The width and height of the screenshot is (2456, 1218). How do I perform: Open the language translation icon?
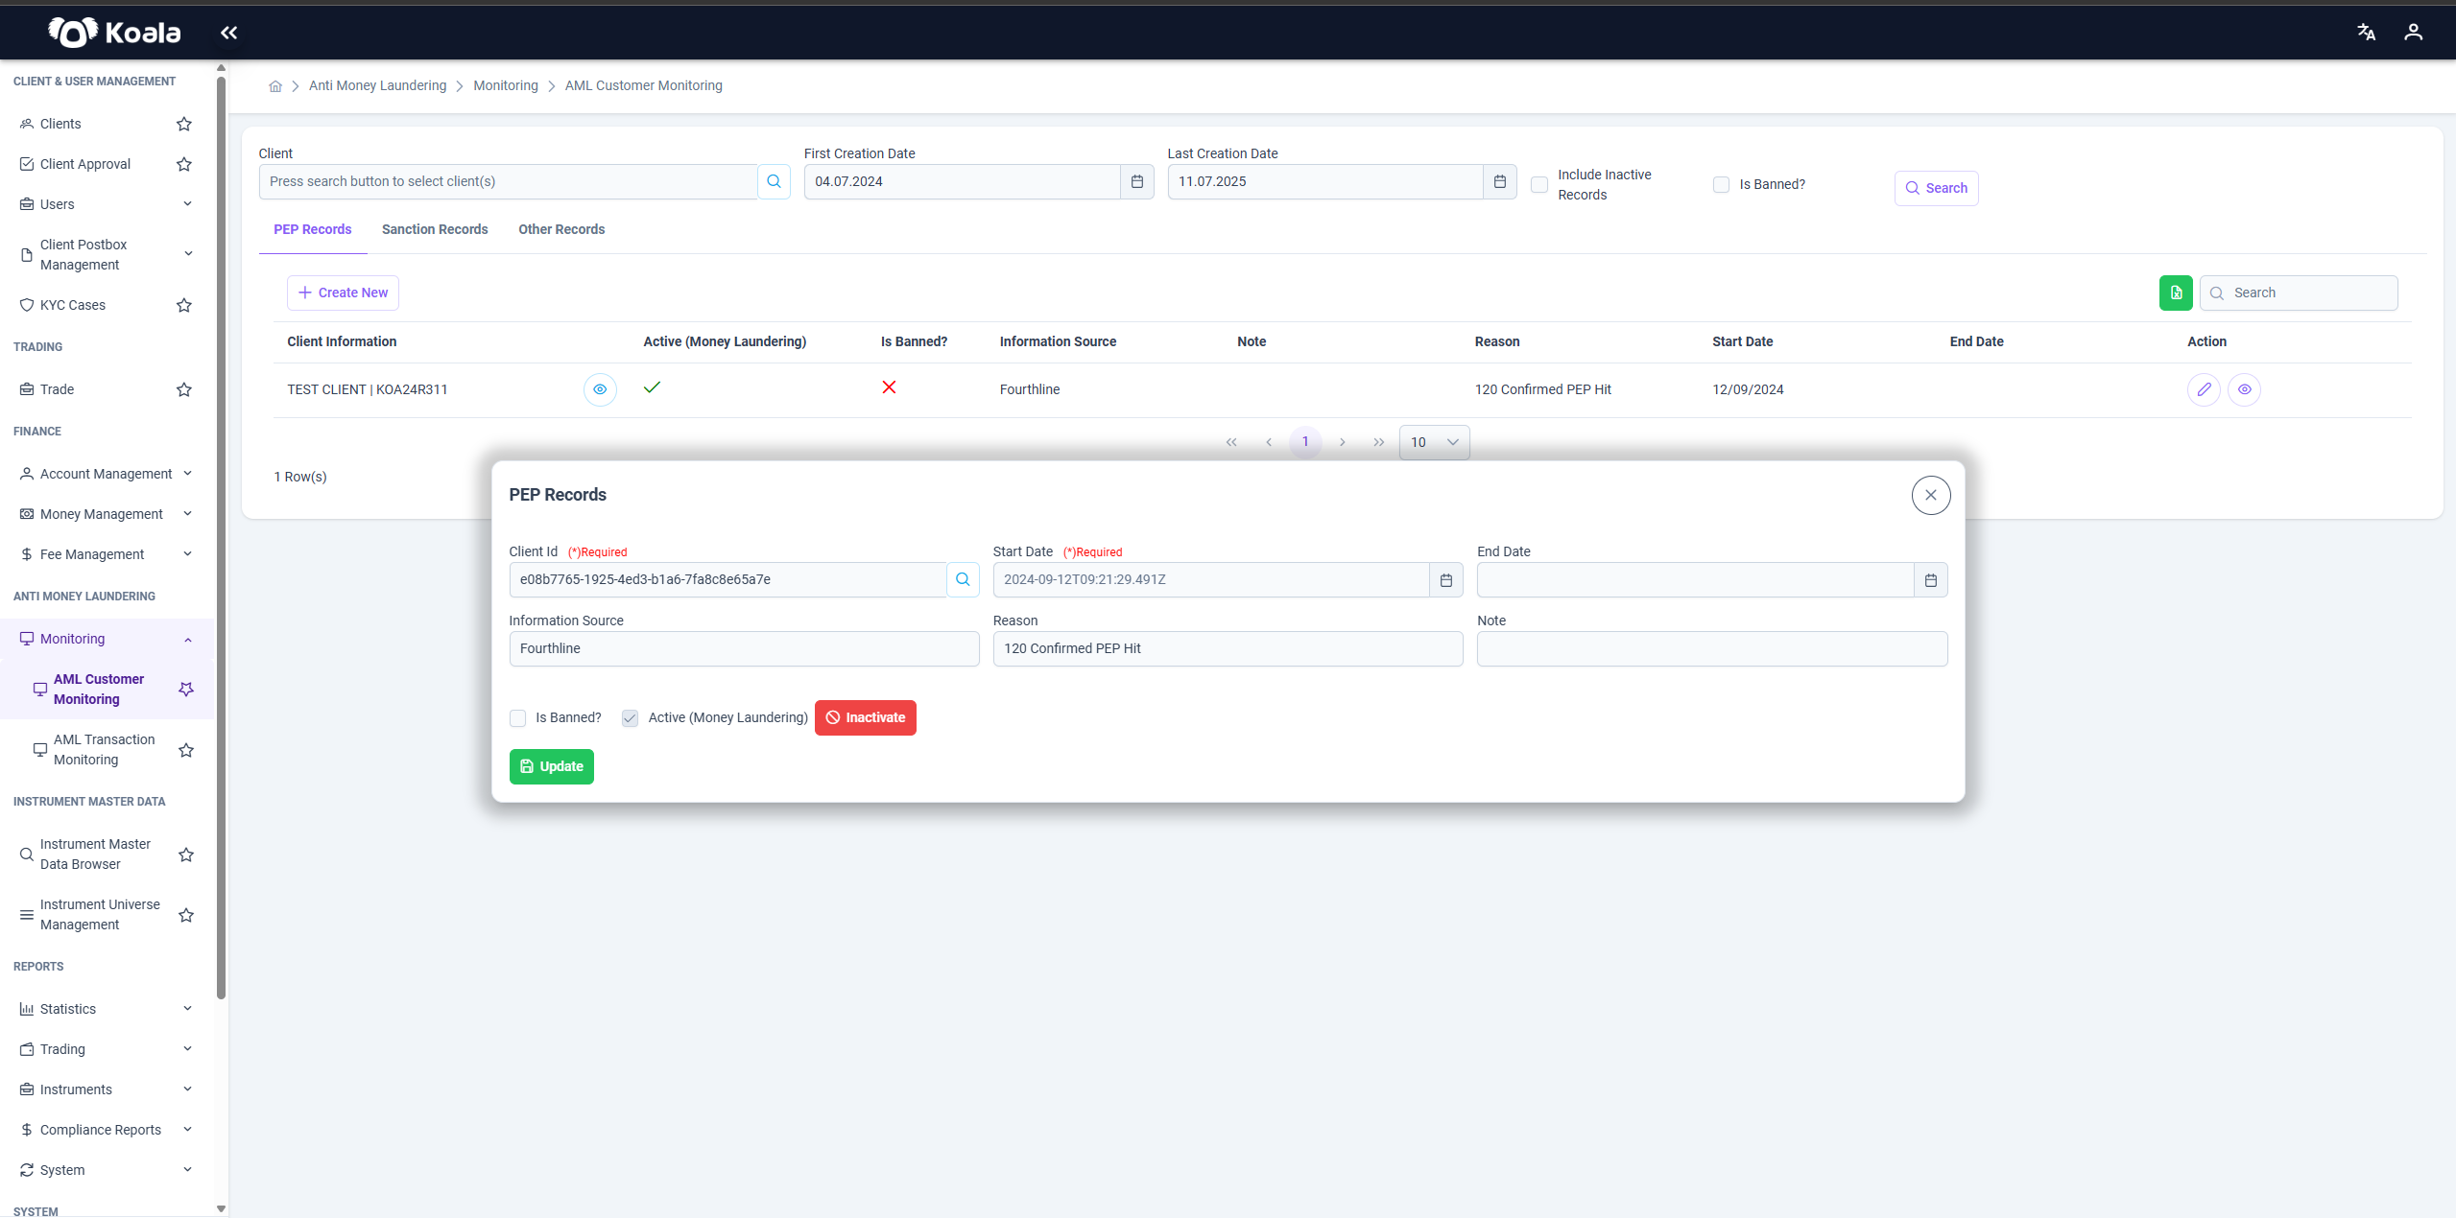point(2366,33)
